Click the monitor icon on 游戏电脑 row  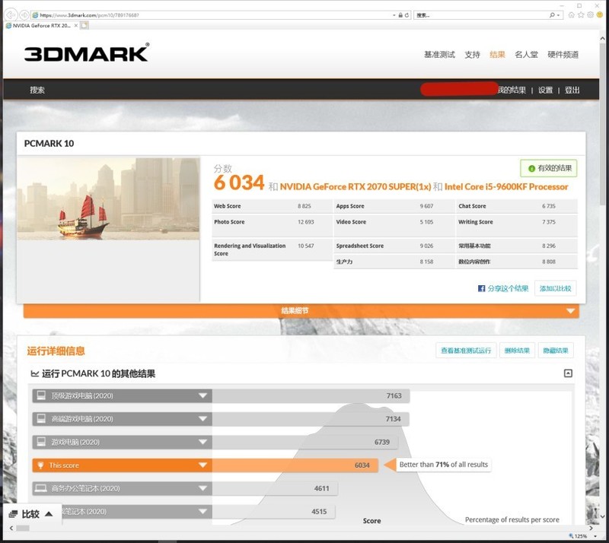pyautogui.click(x=41, y=442)
